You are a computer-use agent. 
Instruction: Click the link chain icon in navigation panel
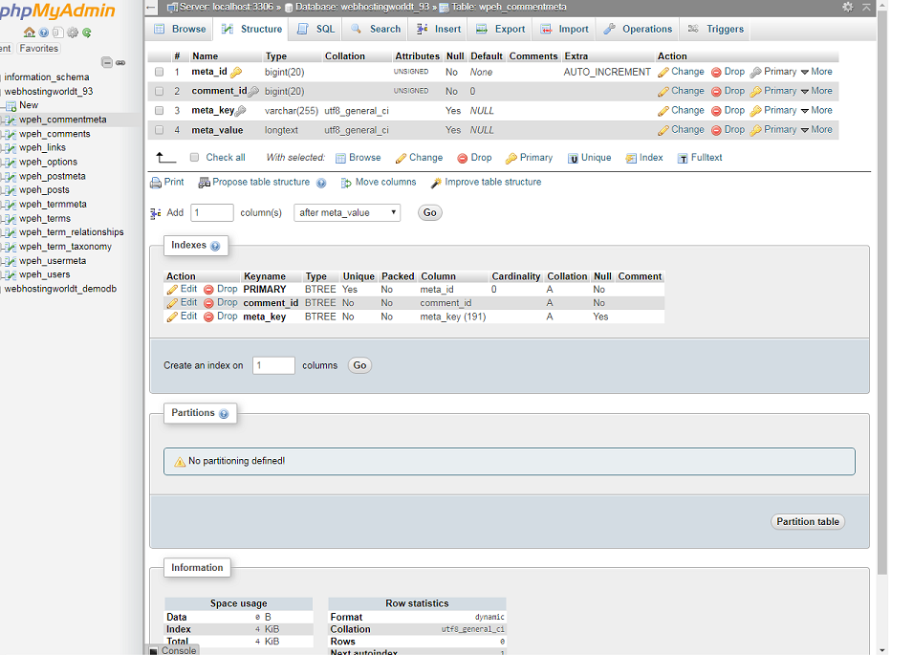120,62
